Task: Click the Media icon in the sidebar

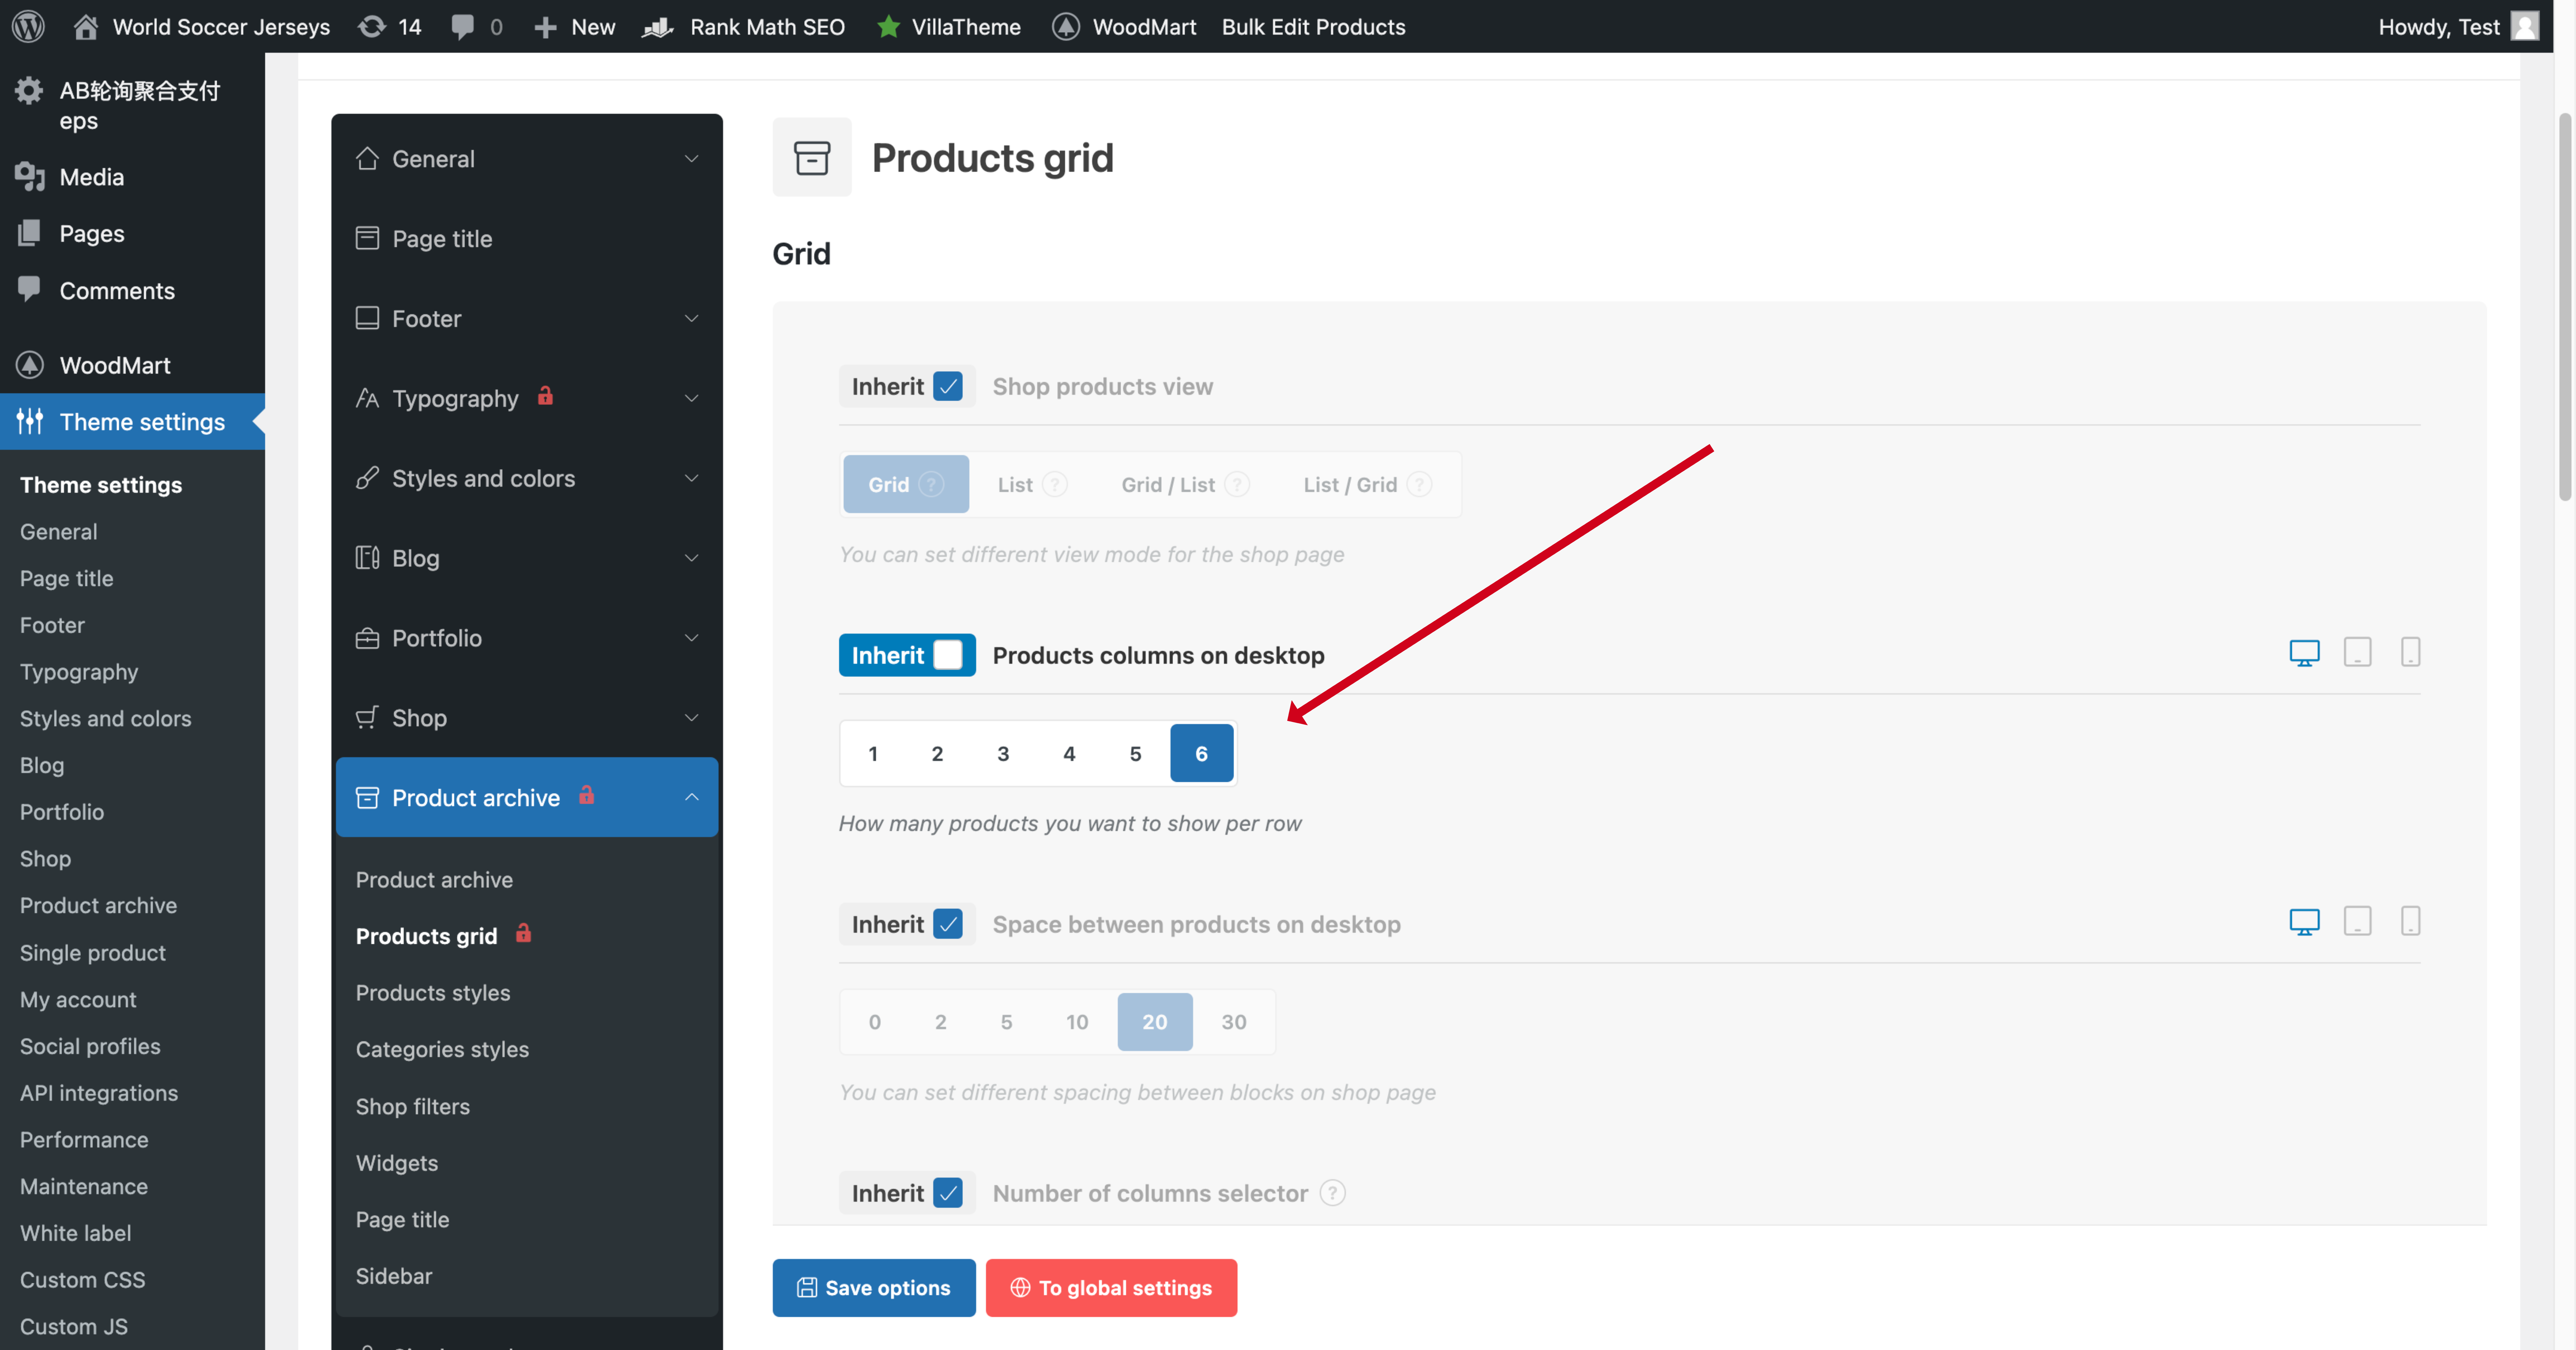Action: (x=30, y=177)
